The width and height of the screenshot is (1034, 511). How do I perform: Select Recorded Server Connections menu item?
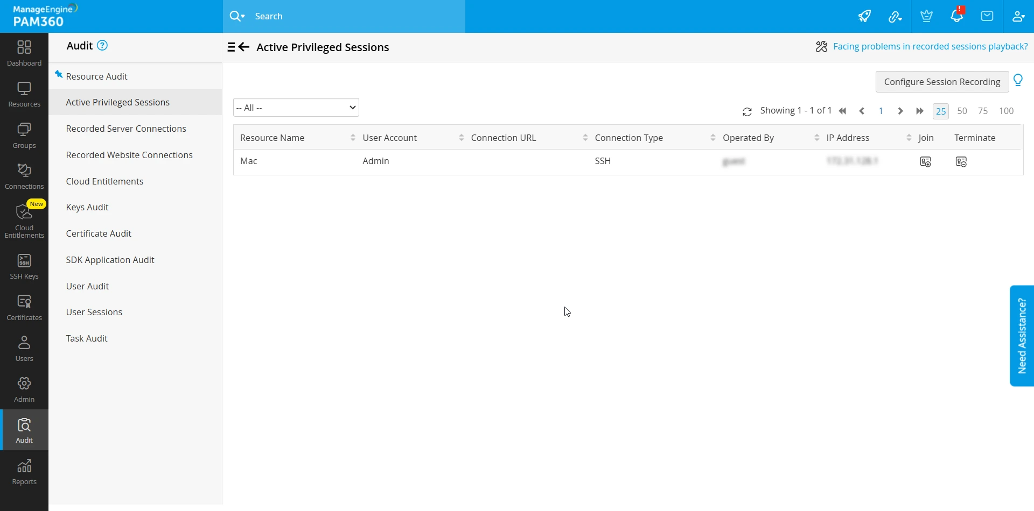[x=126, y=129]
